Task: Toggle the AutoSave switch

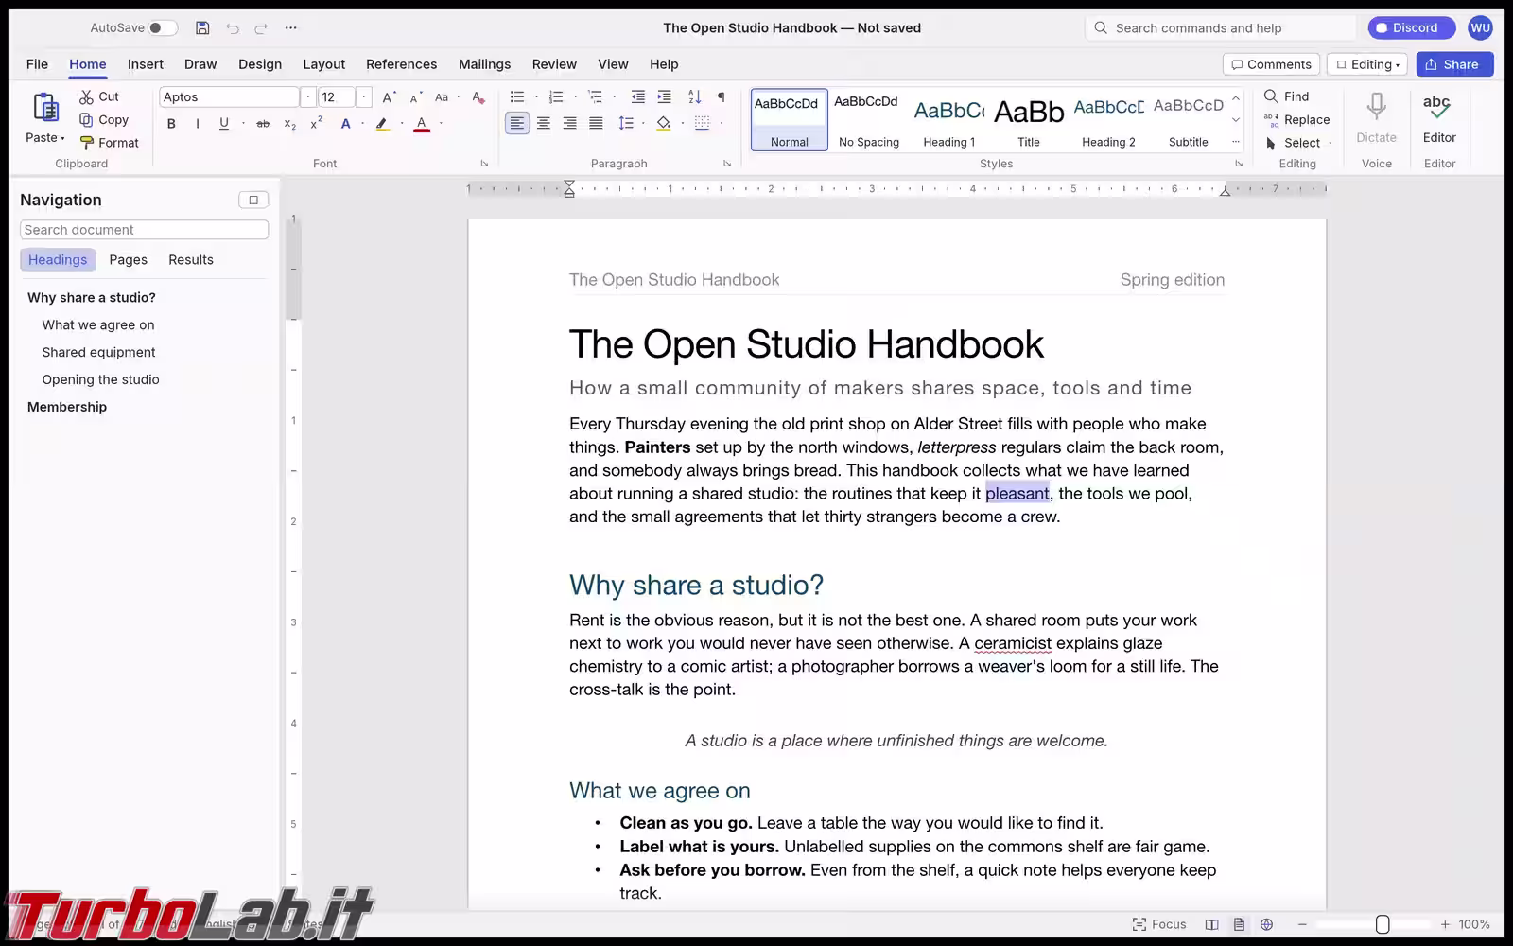Action: [x=163, y=27]
